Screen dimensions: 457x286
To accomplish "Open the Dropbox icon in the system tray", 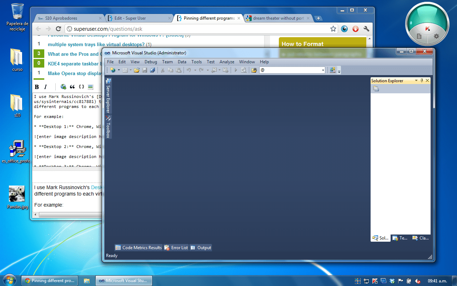I will 392,281.
